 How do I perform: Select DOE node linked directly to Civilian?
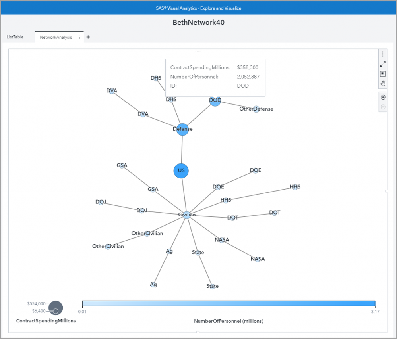click(218, 187)
